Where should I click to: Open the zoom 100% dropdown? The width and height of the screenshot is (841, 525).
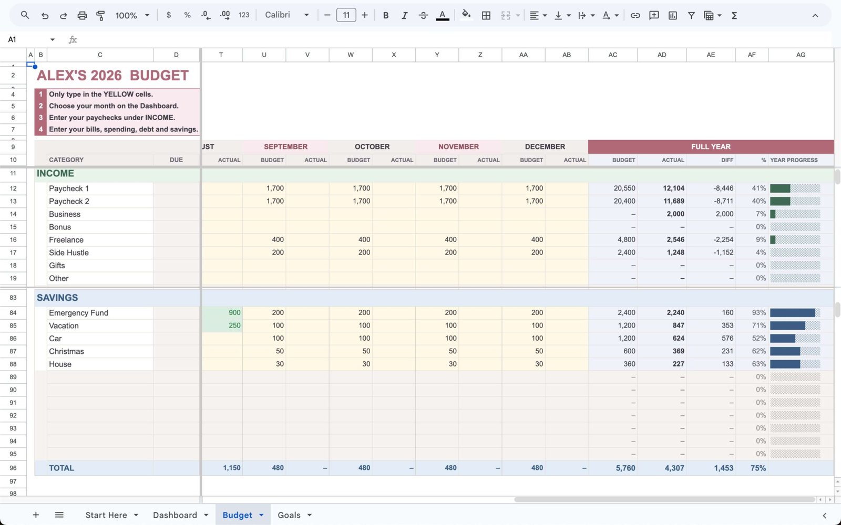click(132, 15)
